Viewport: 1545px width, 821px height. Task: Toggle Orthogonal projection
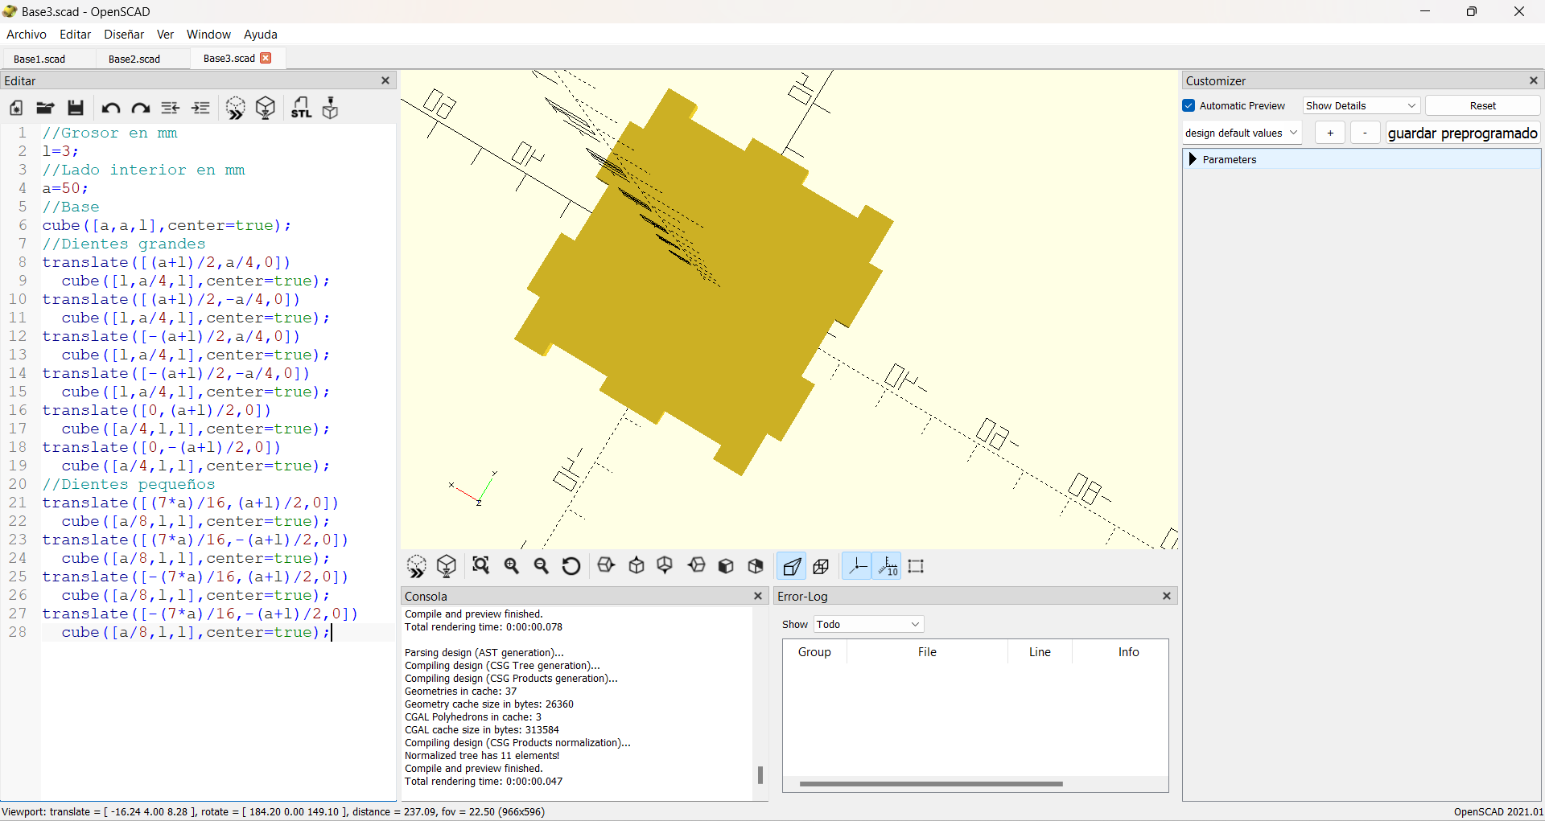pos(822,566)
